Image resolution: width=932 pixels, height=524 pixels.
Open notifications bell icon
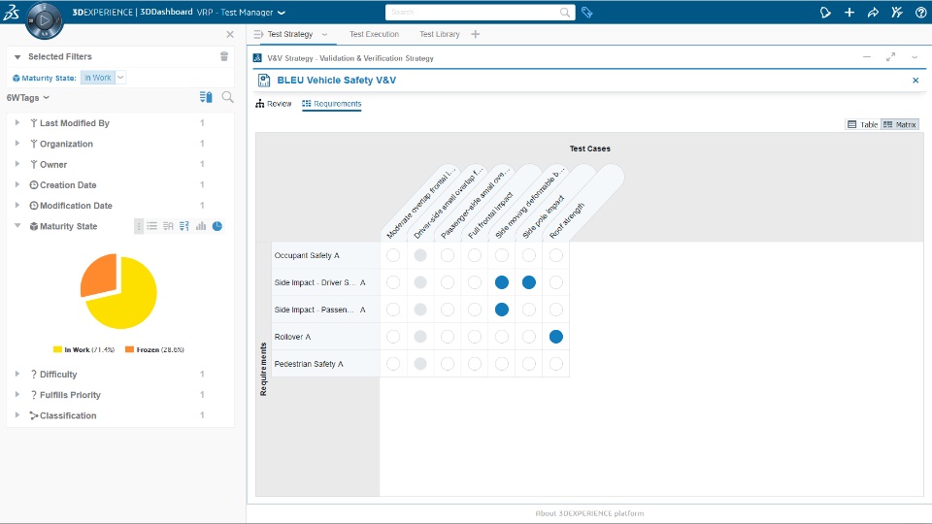pyautogui.click(x=825, y=13)
